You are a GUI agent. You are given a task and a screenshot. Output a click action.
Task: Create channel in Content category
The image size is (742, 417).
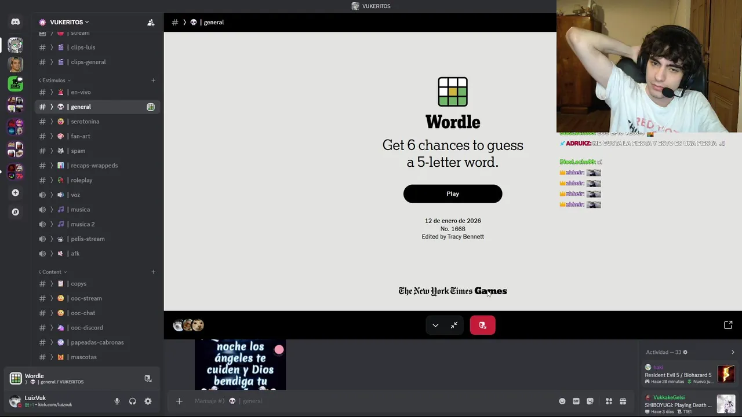(153, 272)
